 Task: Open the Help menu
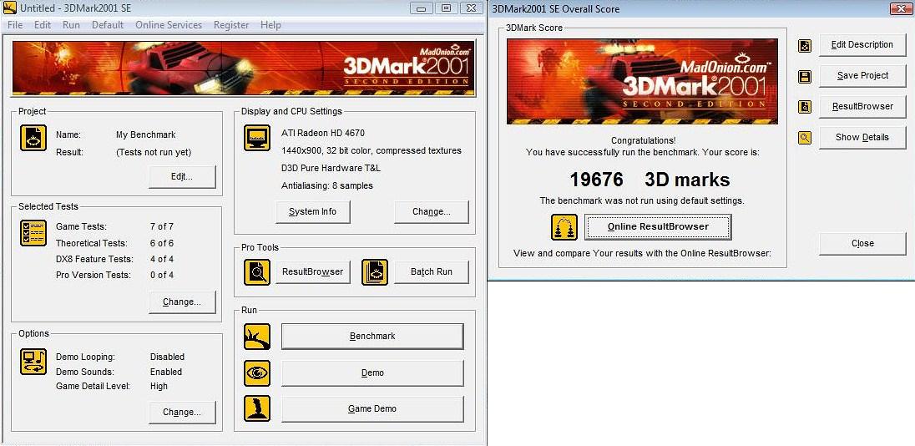coord(270,25)
